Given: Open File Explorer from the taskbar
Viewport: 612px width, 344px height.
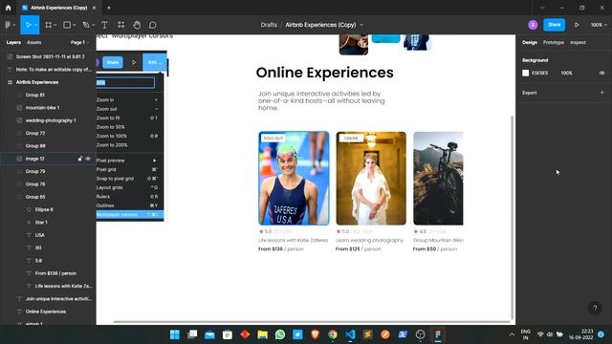Looking at the screenshot, I should pos(263,334).
